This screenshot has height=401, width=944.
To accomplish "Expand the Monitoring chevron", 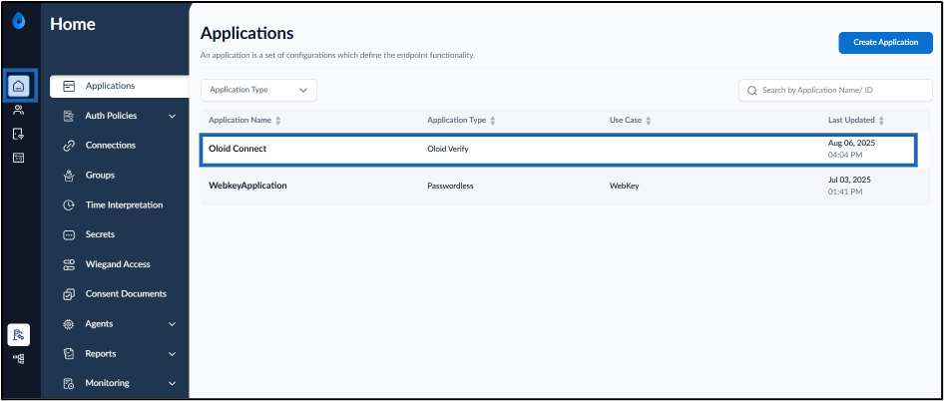I will [173, 383].
